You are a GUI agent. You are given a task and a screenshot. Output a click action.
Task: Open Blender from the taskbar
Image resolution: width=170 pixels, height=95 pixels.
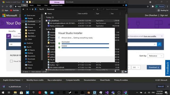(88, 93)
